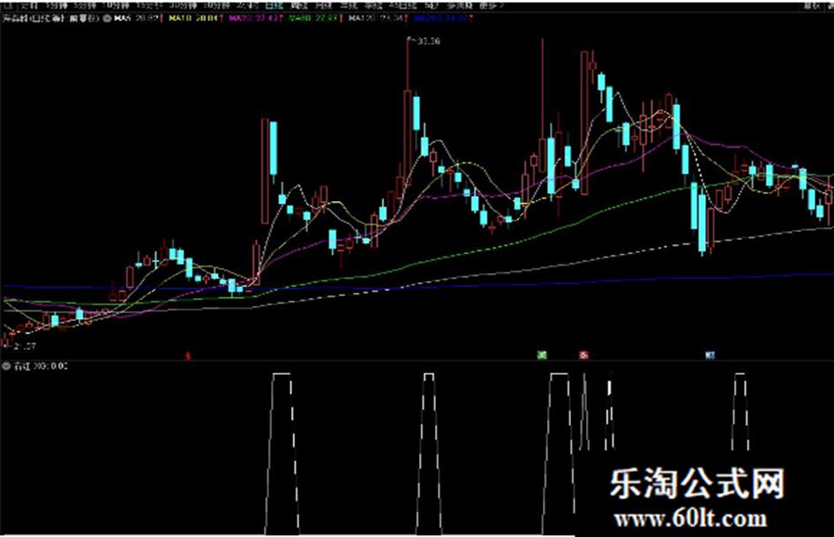834x537 pixels.
Task: Click the low price label at chart's lower left
Action: coord(25,347)
